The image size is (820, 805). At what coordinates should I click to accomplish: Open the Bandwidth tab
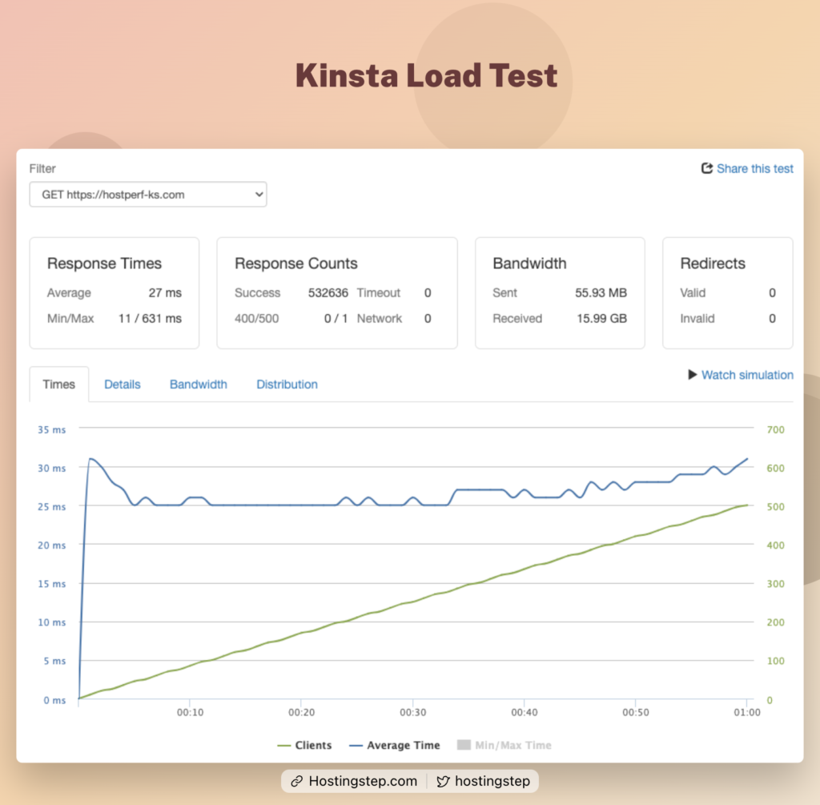[199, 384]
